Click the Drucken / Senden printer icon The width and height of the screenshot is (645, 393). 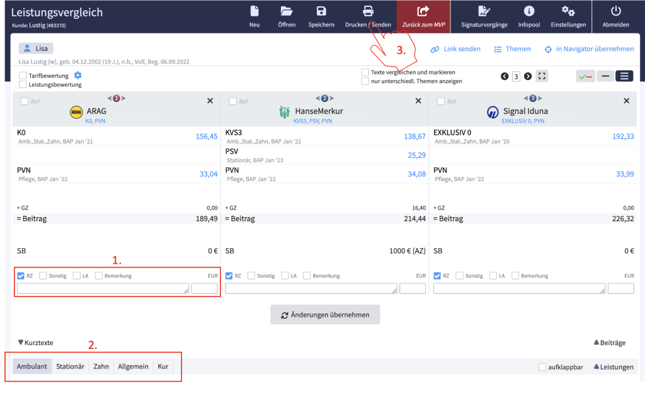368,11
